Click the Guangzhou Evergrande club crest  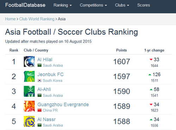pyautogui.click(x=29, y=106)
